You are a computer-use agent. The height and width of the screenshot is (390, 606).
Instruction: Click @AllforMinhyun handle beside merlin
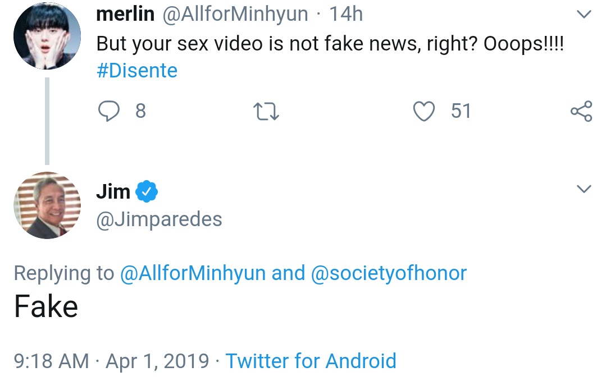pyautogui.click(x=235, y=14)
